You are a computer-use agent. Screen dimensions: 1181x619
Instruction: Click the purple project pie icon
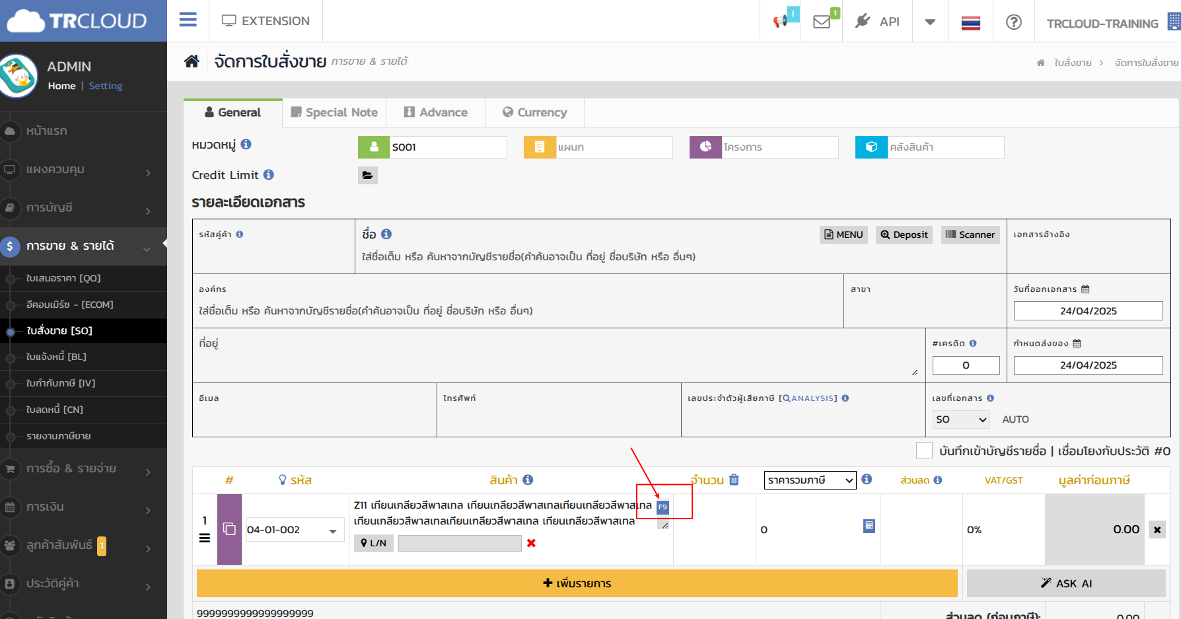[x=705, y=147]
